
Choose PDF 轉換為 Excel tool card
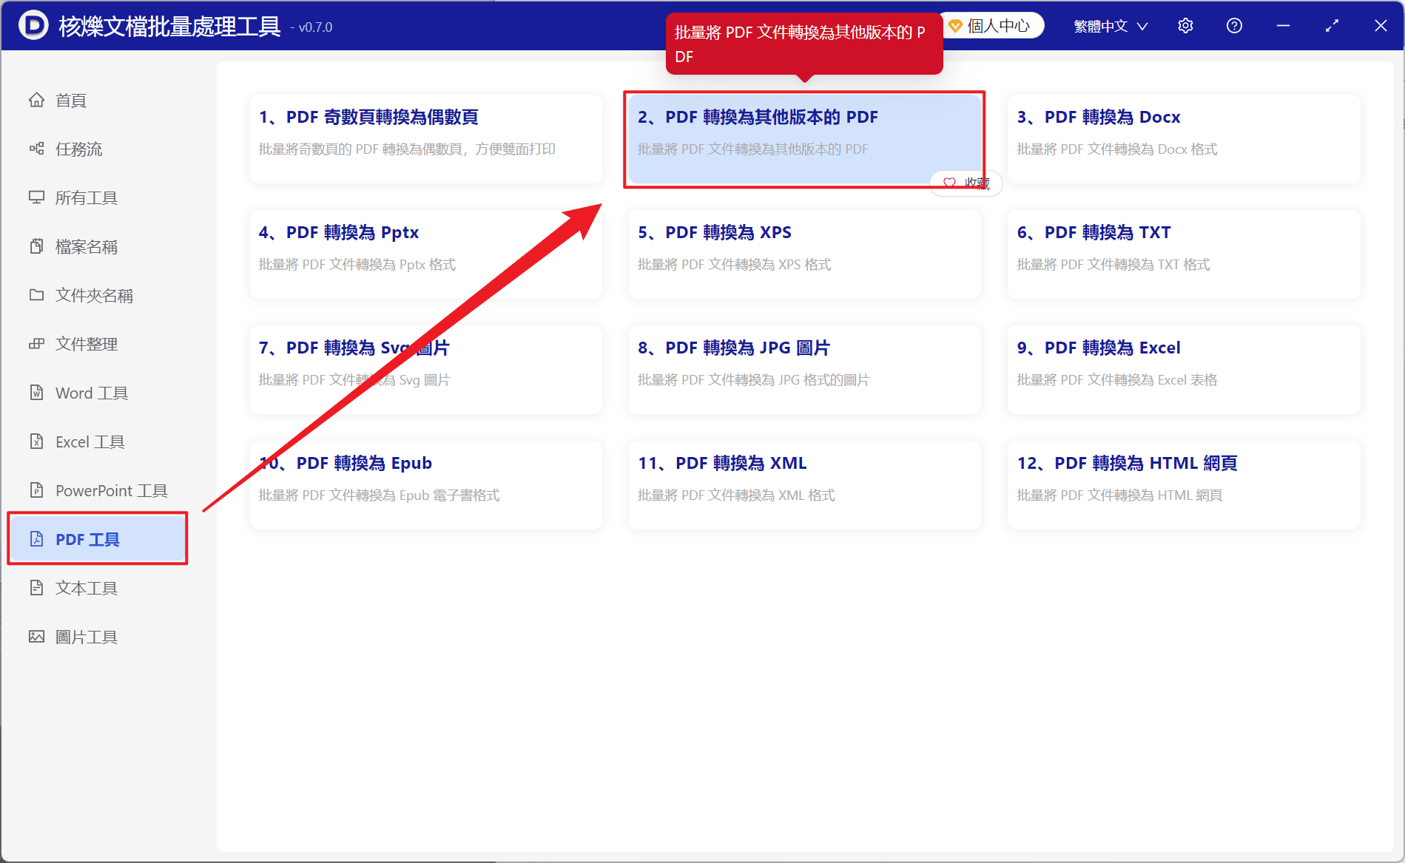click(1184, 370)
